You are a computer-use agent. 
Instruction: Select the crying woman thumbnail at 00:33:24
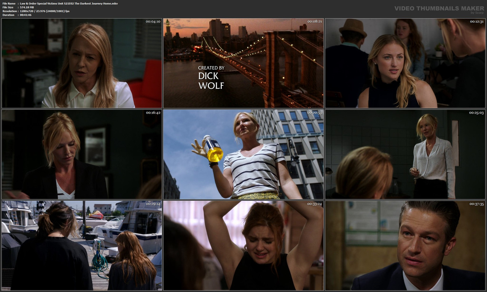point(243,245)
